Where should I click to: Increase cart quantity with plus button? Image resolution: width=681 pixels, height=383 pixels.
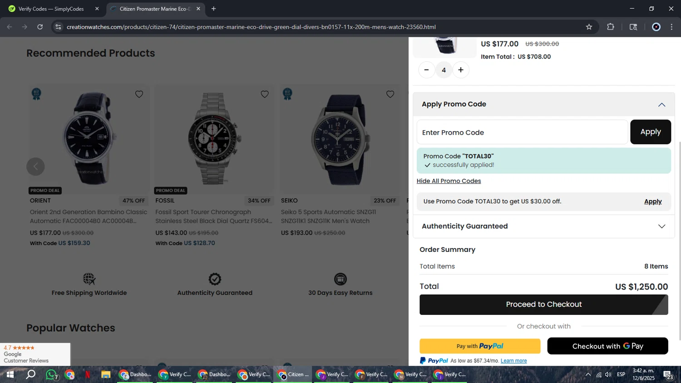[x=461, y=70]
